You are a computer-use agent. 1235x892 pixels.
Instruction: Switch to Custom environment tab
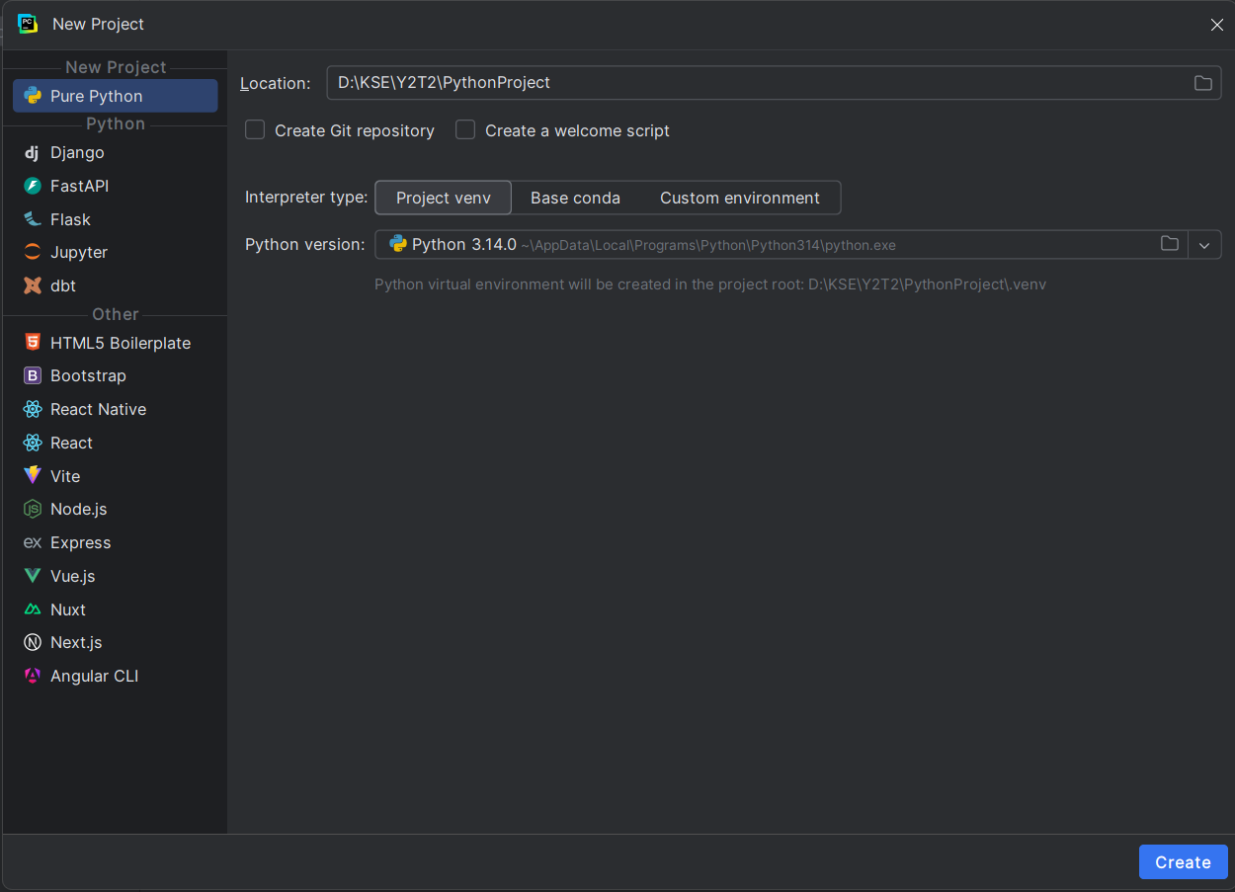pos(740,198)
